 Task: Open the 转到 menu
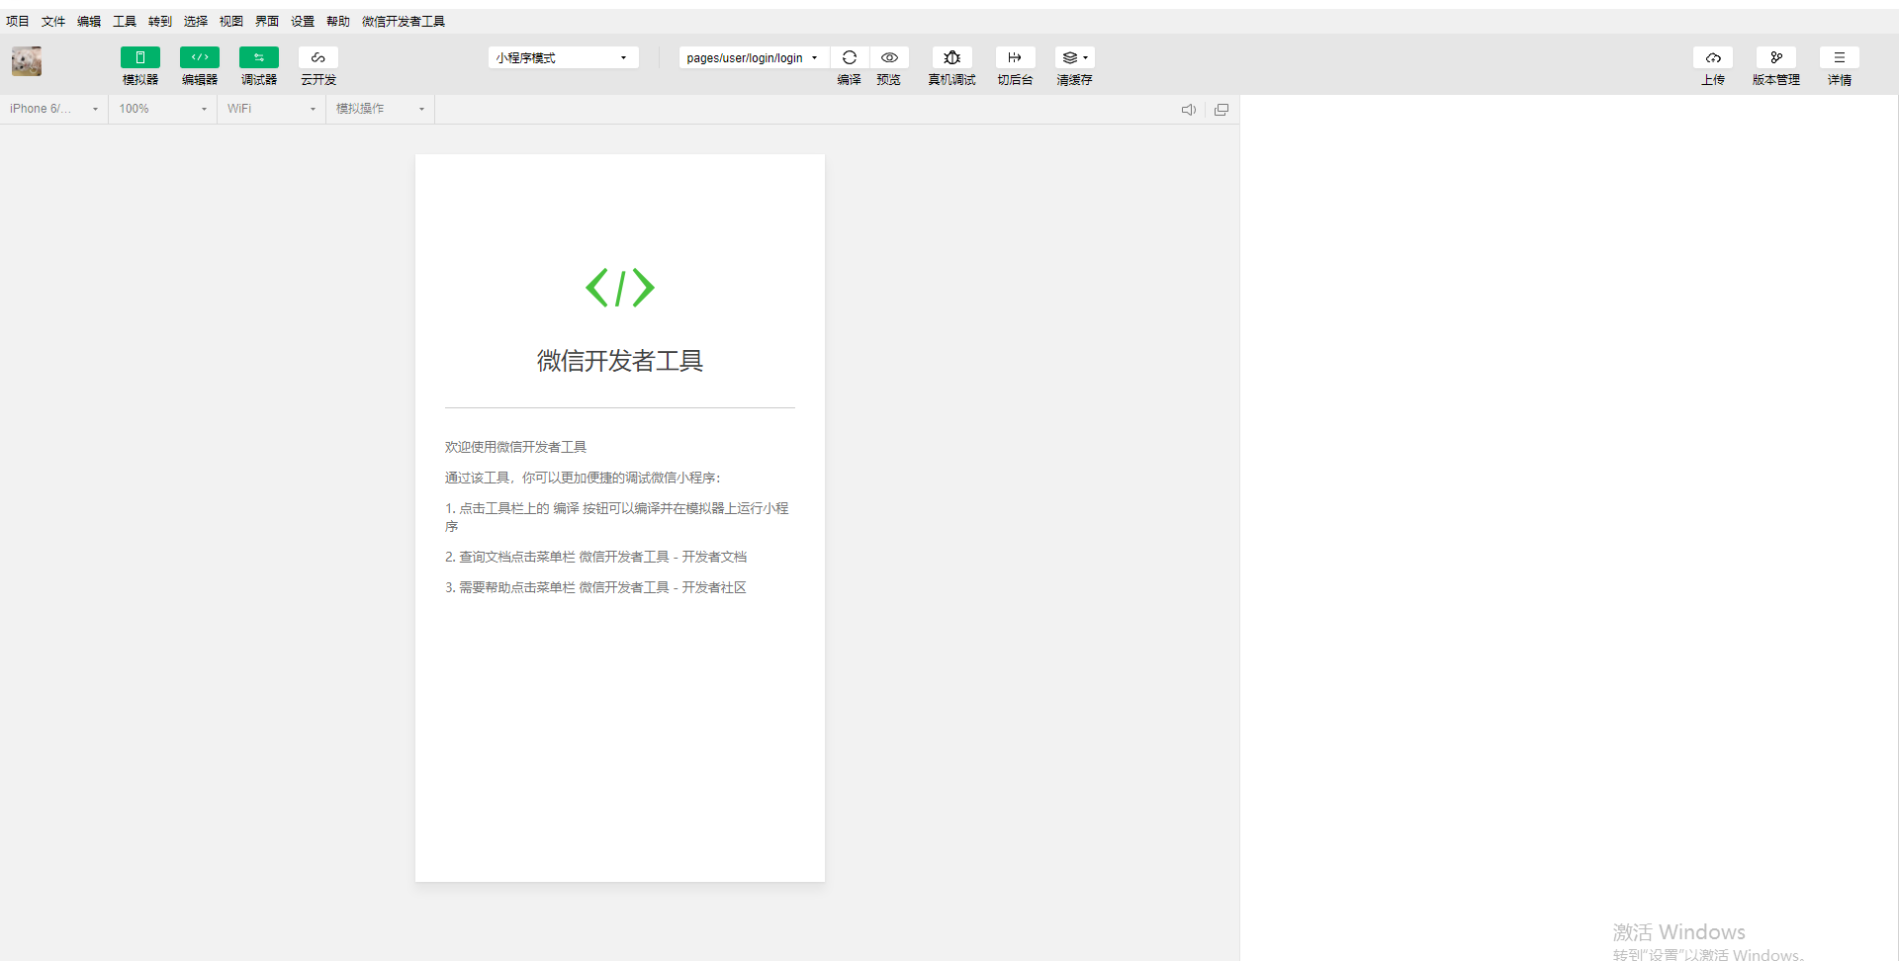[x=160, y=21]
